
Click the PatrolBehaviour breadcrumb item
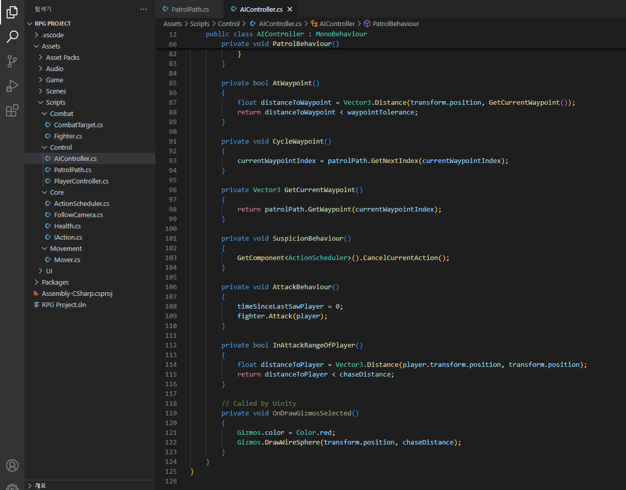pos(396,24)
